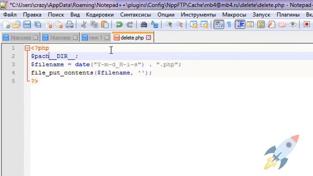The height and width of the screenshot is (176, 313).
Task: Click line number 3 in margin
Action: [13, 65]
